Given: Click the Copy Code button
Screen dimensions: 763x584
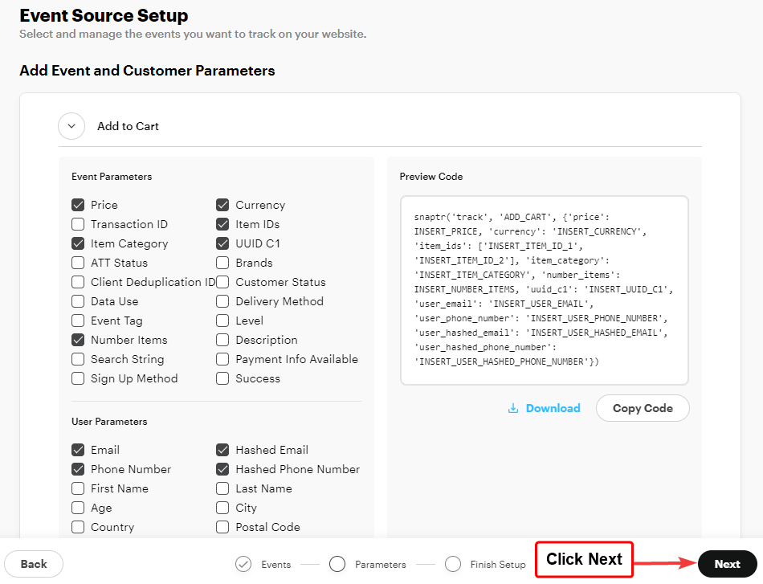Looking at the screenshot, I should [x=643, y=408].
